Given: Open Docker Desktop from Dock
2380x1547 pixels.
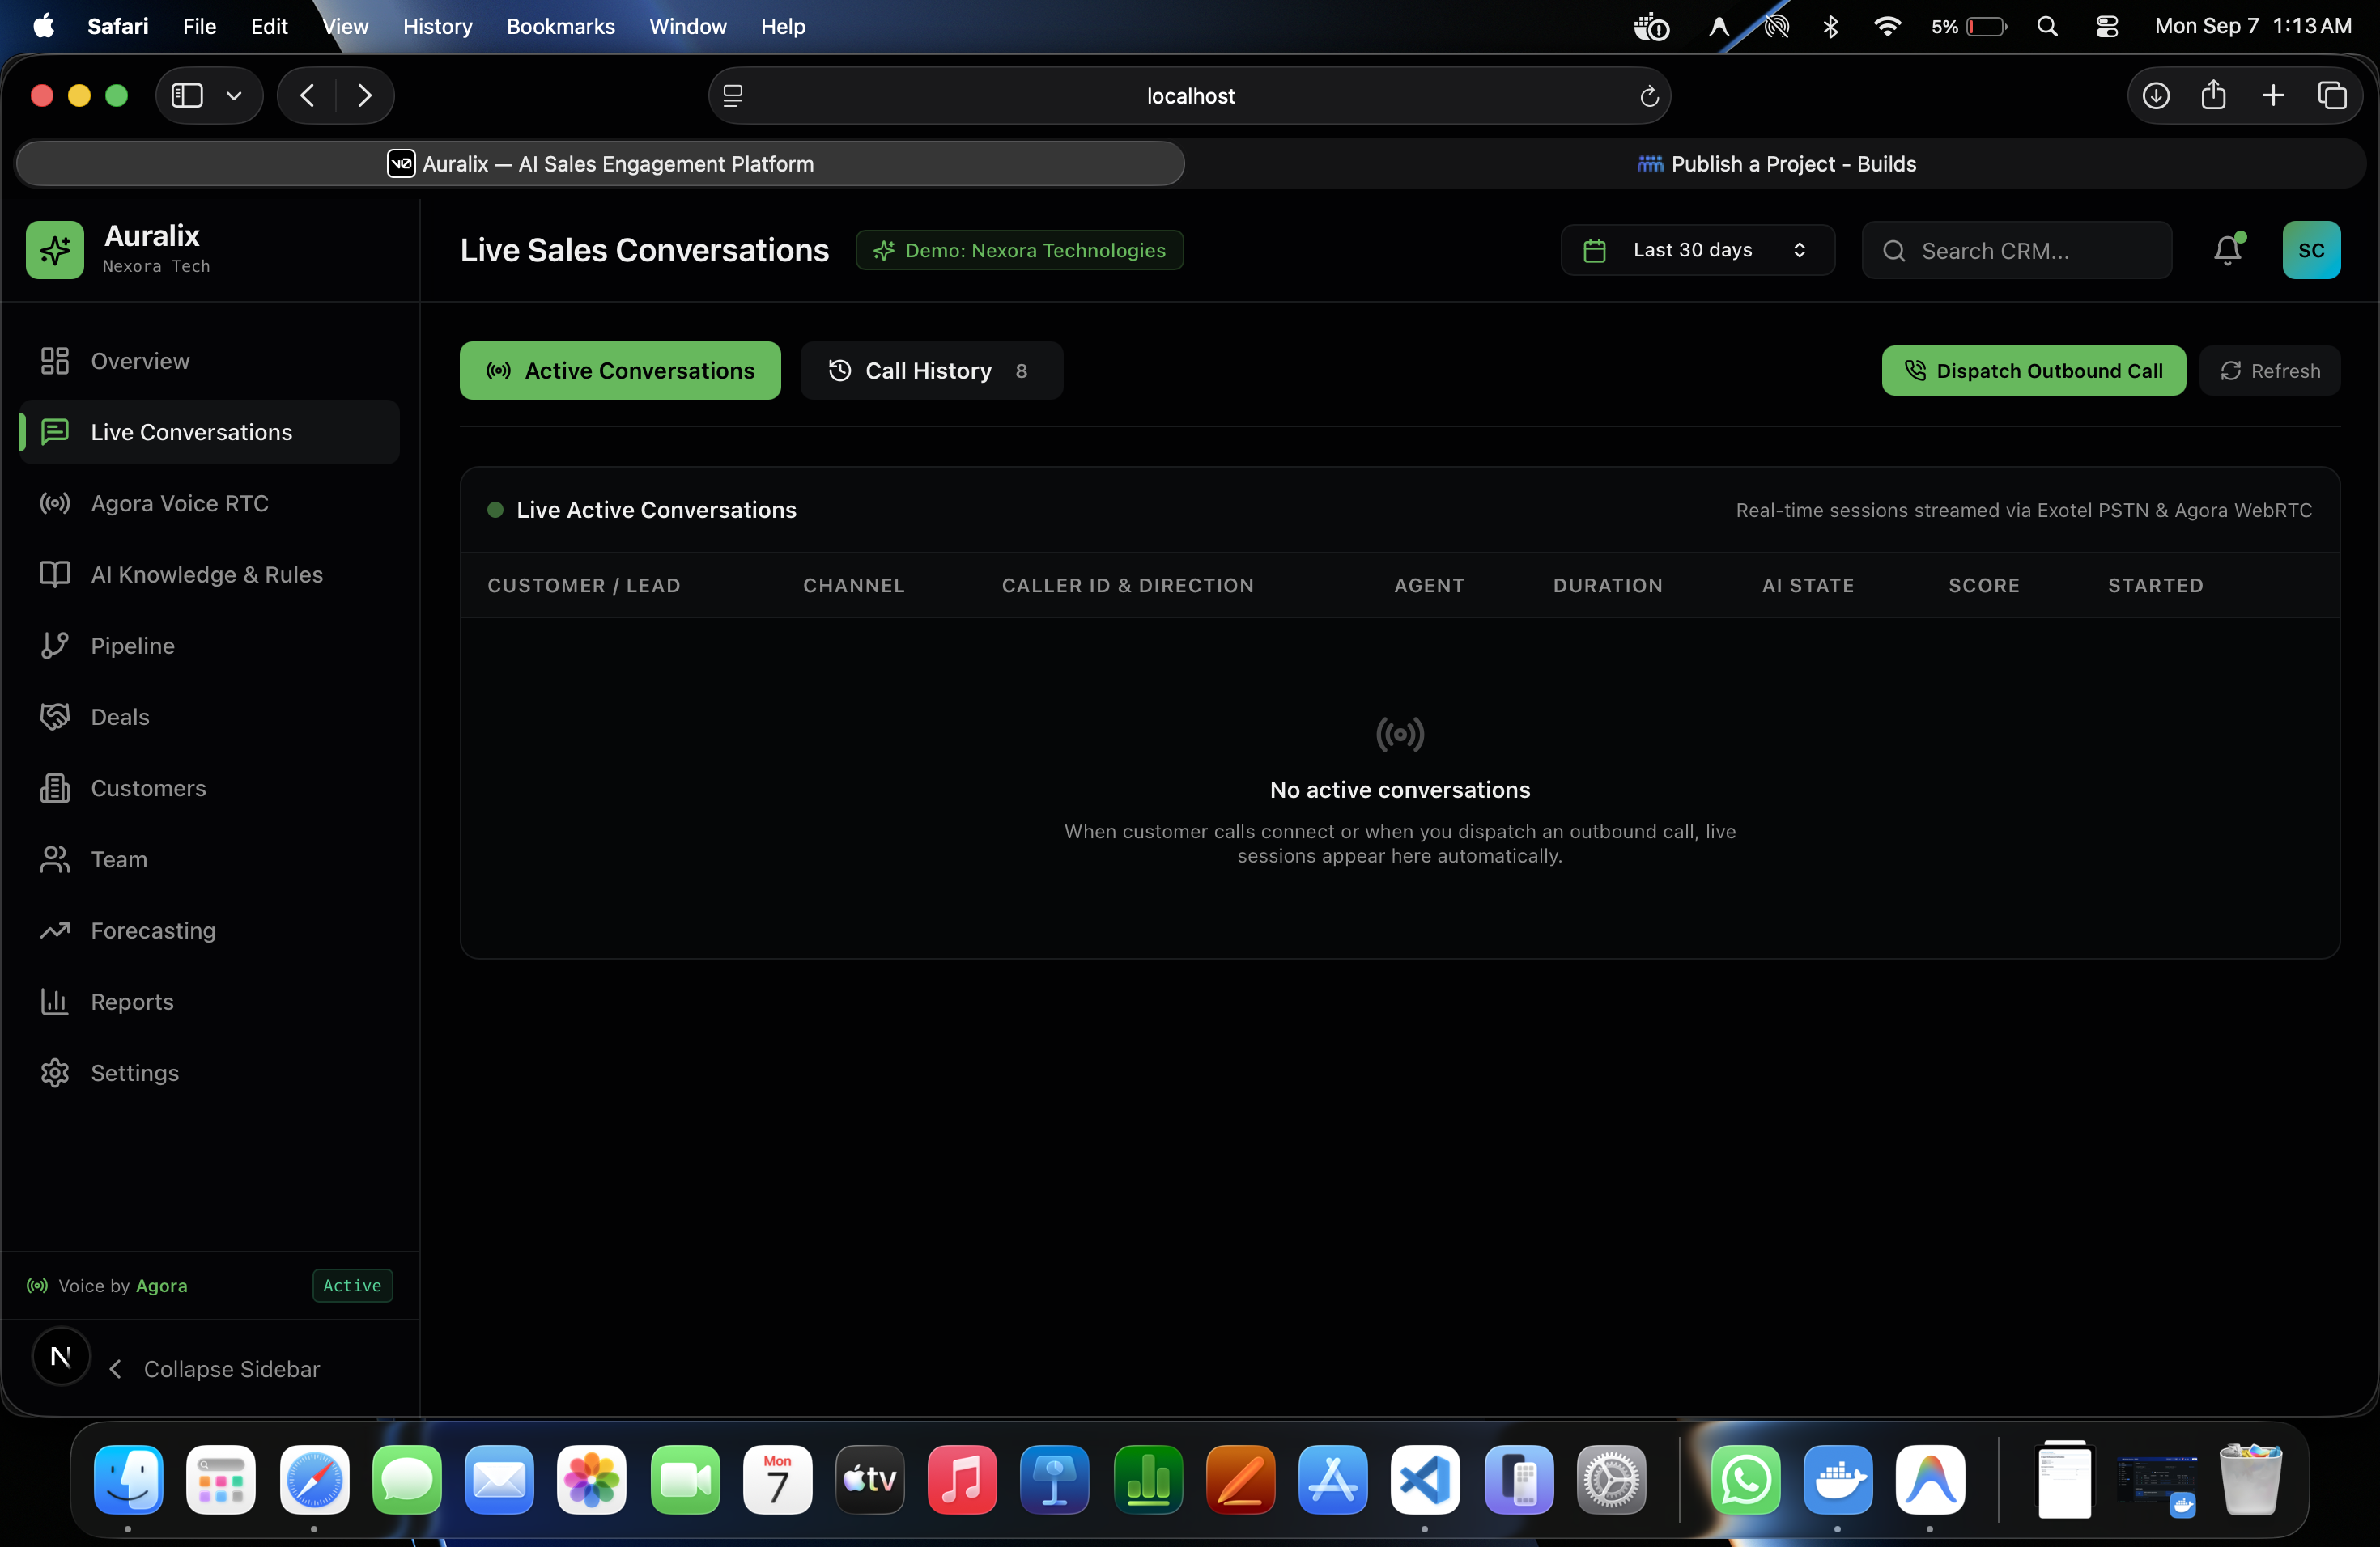Looking at the screenshot, I should click(1837, 1479).
